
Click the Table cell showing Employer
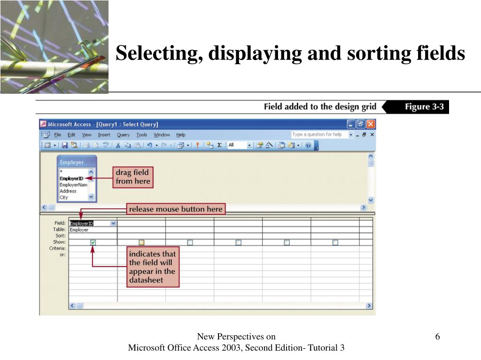93,230
